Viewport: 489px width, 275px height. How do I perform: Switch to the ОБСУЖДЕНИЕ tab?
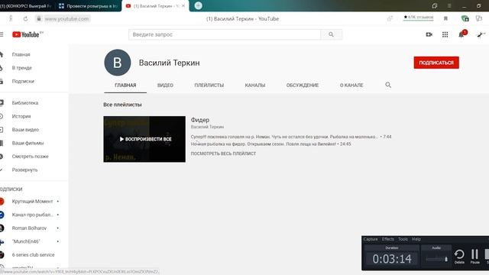point(303,85)
